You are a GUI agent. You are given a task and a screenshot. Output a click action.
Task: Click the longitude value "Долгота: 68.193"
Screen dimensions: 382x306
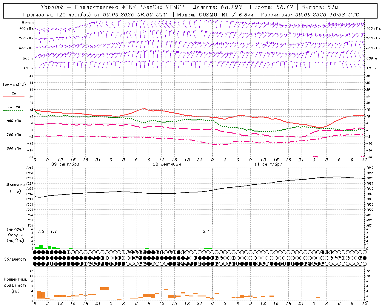click(x=217, y=7)
